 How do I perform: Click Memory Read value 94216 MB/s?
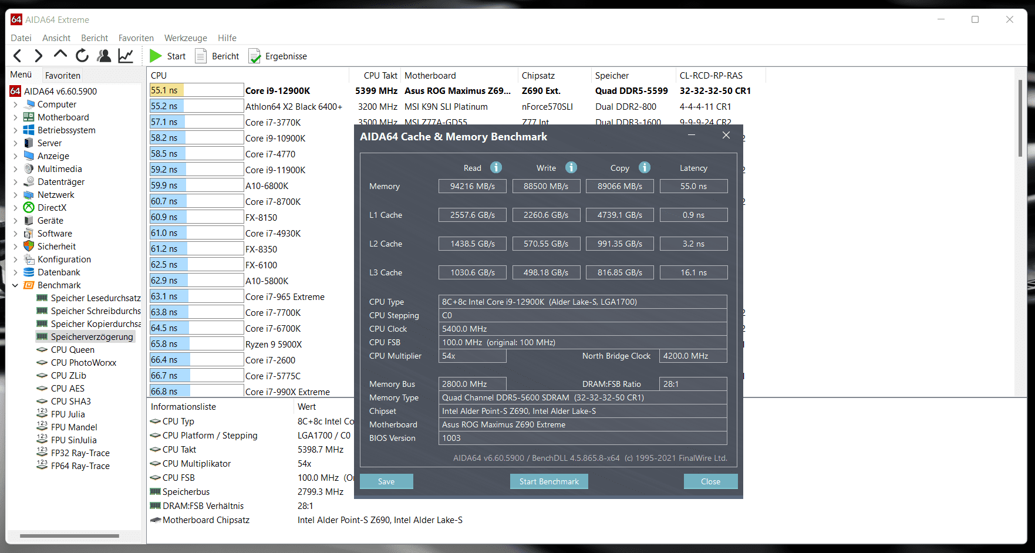(x=473, y=186)
